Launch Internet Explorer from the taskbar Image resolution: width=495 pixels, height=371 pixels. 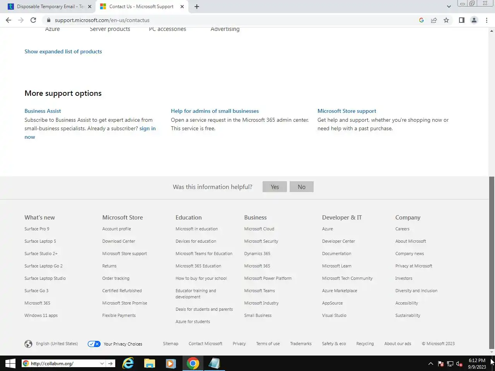[x=128, y=363]
